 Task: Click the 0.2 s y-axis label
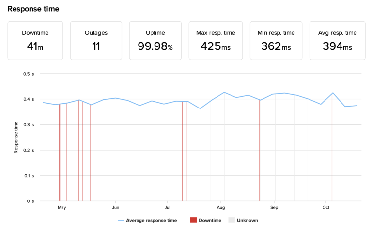coord(29,150)
